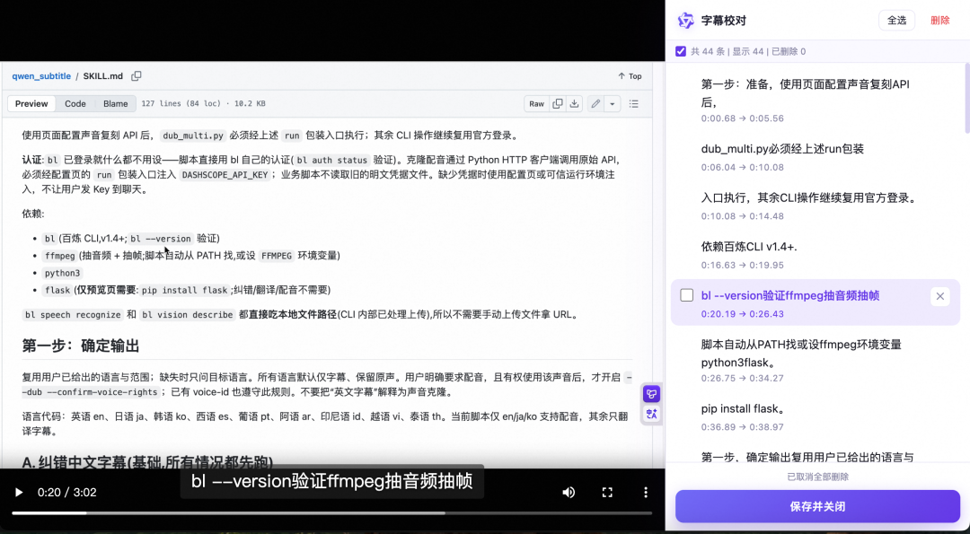
Task: Click 保存并关闭 button
Action: pos(817,507)
